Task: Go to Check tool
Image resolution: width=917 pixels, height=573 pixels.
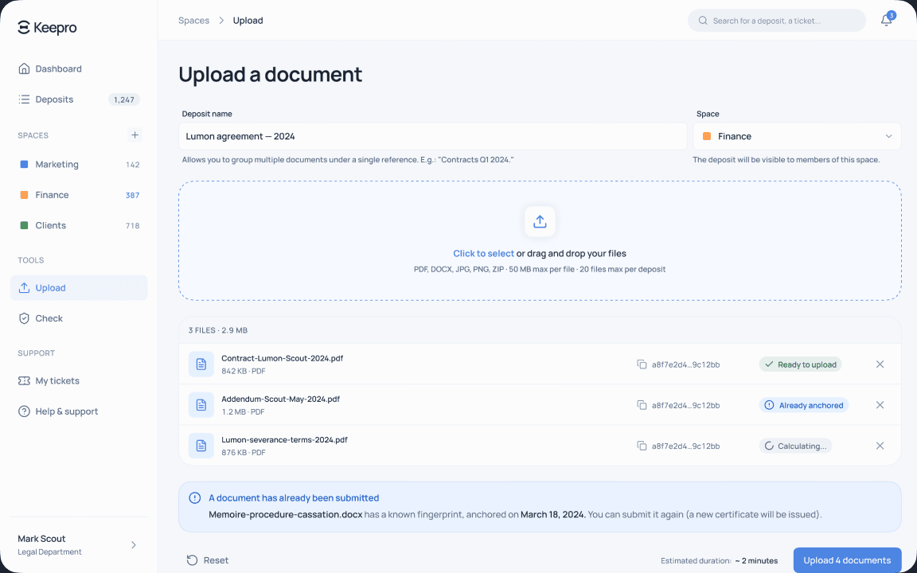Action: pos(79,318)
